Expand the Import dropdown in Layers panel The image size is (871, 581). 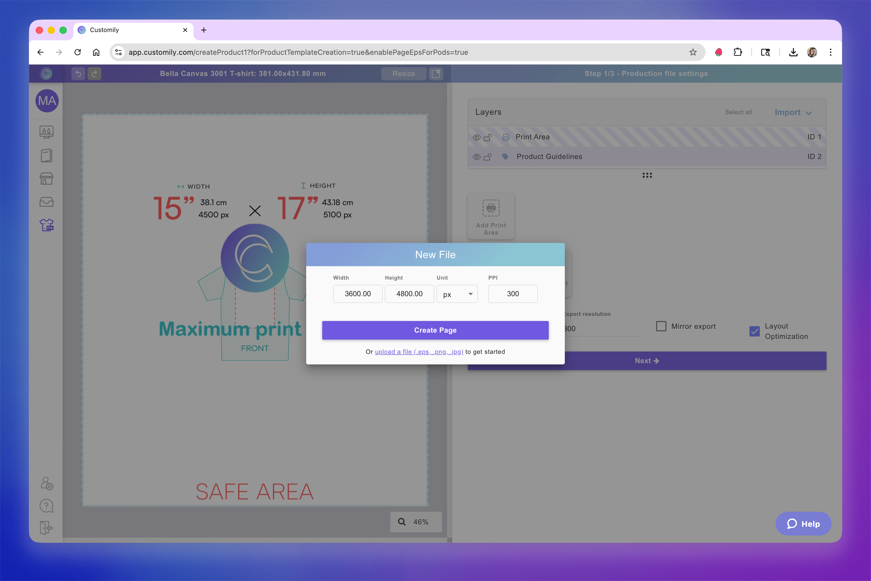(x=793, y=112)
